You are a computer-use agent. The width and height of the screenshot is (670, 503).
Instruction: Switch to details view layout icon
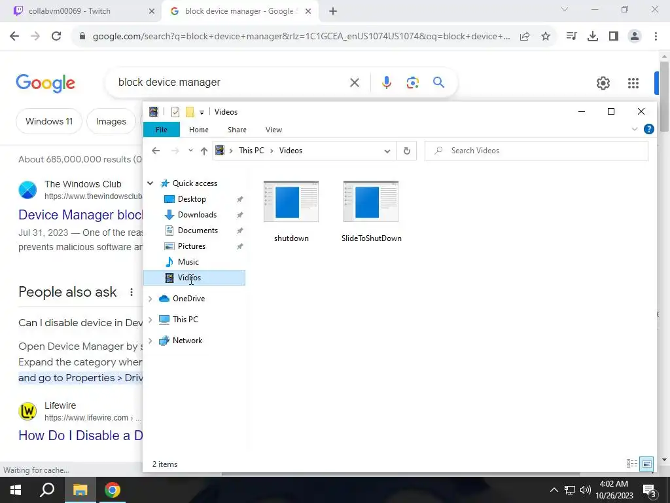coord(631,464)
